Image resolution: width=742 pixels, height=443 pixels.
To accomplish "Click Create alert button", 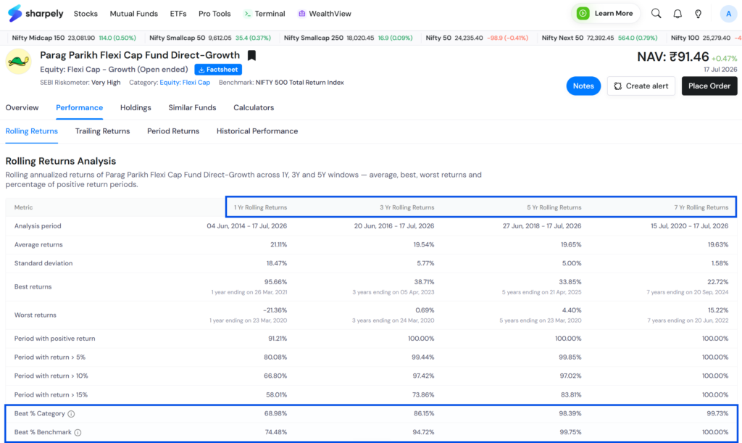I will (x=641, y=86).
